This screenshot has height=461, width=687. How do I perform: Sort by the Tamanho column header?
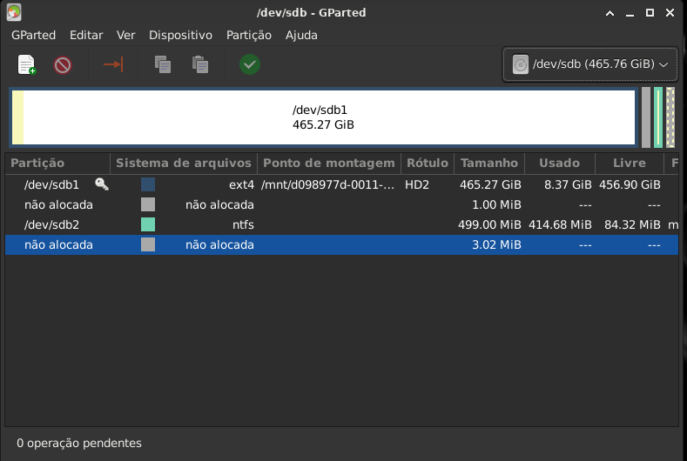[x=488, y=163]
